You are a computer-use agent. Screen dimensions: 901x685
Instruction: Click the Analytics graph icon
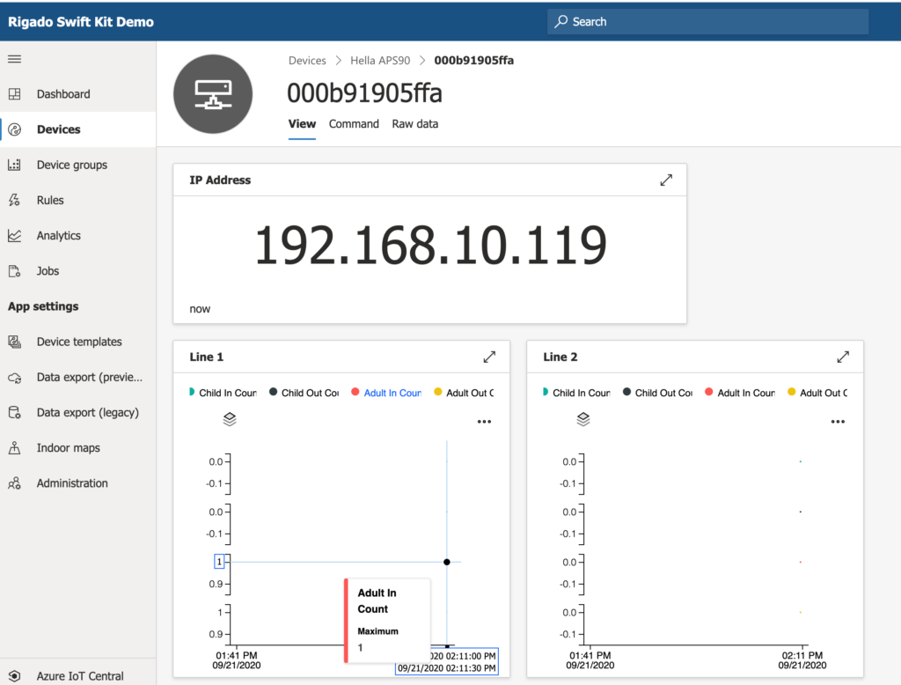coord(14,236)
